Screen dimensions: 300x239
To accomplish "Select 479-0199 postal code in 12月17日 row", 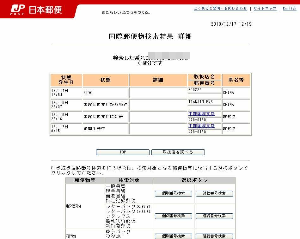I will (x=197, y=132).
